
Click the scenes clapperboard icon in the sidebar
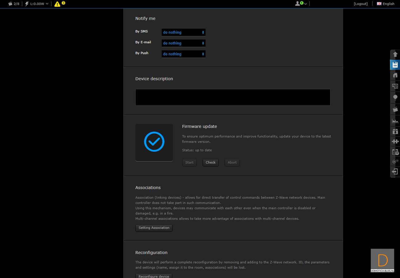(395, 109)
